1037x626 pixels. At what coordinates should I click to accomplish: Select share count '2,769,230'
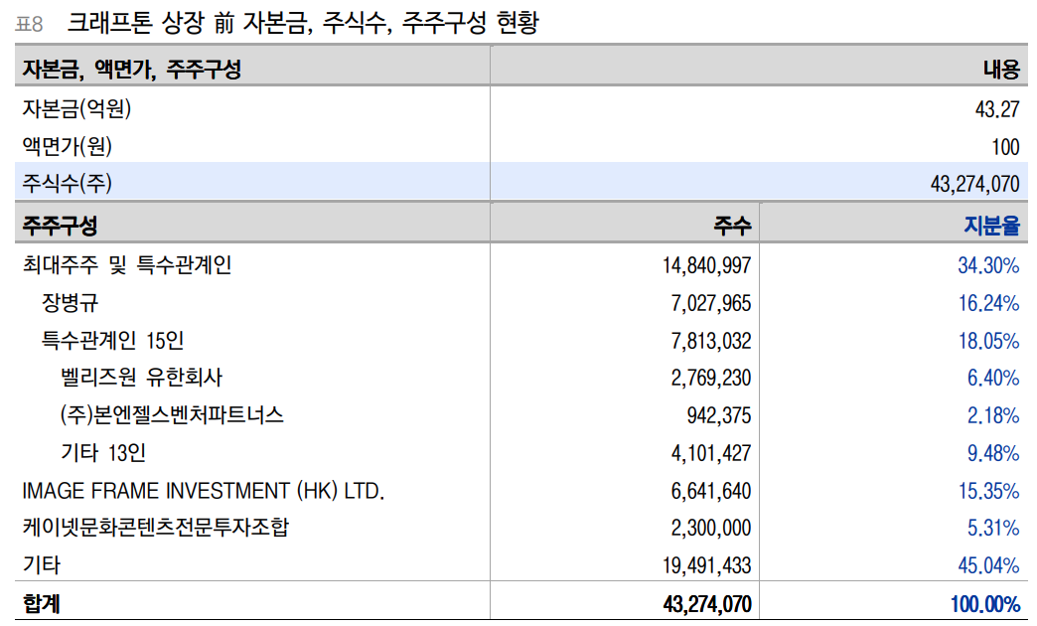711,379
